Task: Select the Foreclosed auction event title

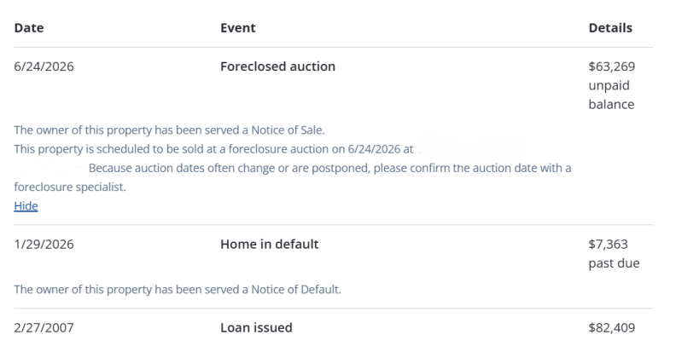Action: 277,66
